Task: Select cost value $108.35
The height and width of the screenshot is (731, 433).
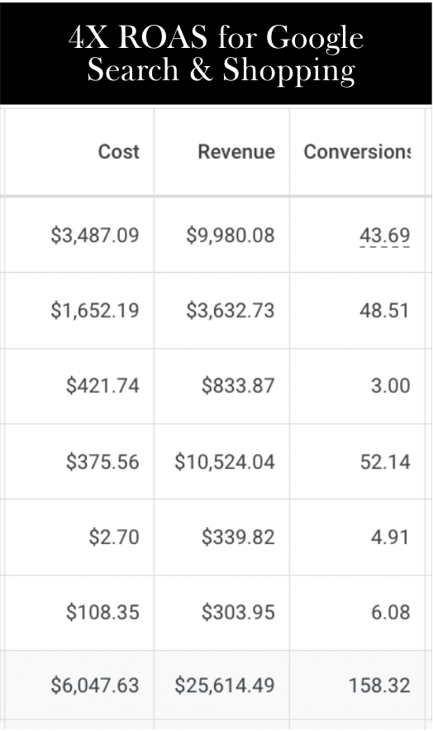Action: (102, 612)
